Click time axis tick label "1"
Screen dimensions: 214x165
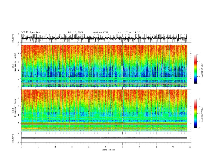tap(38, 147)
